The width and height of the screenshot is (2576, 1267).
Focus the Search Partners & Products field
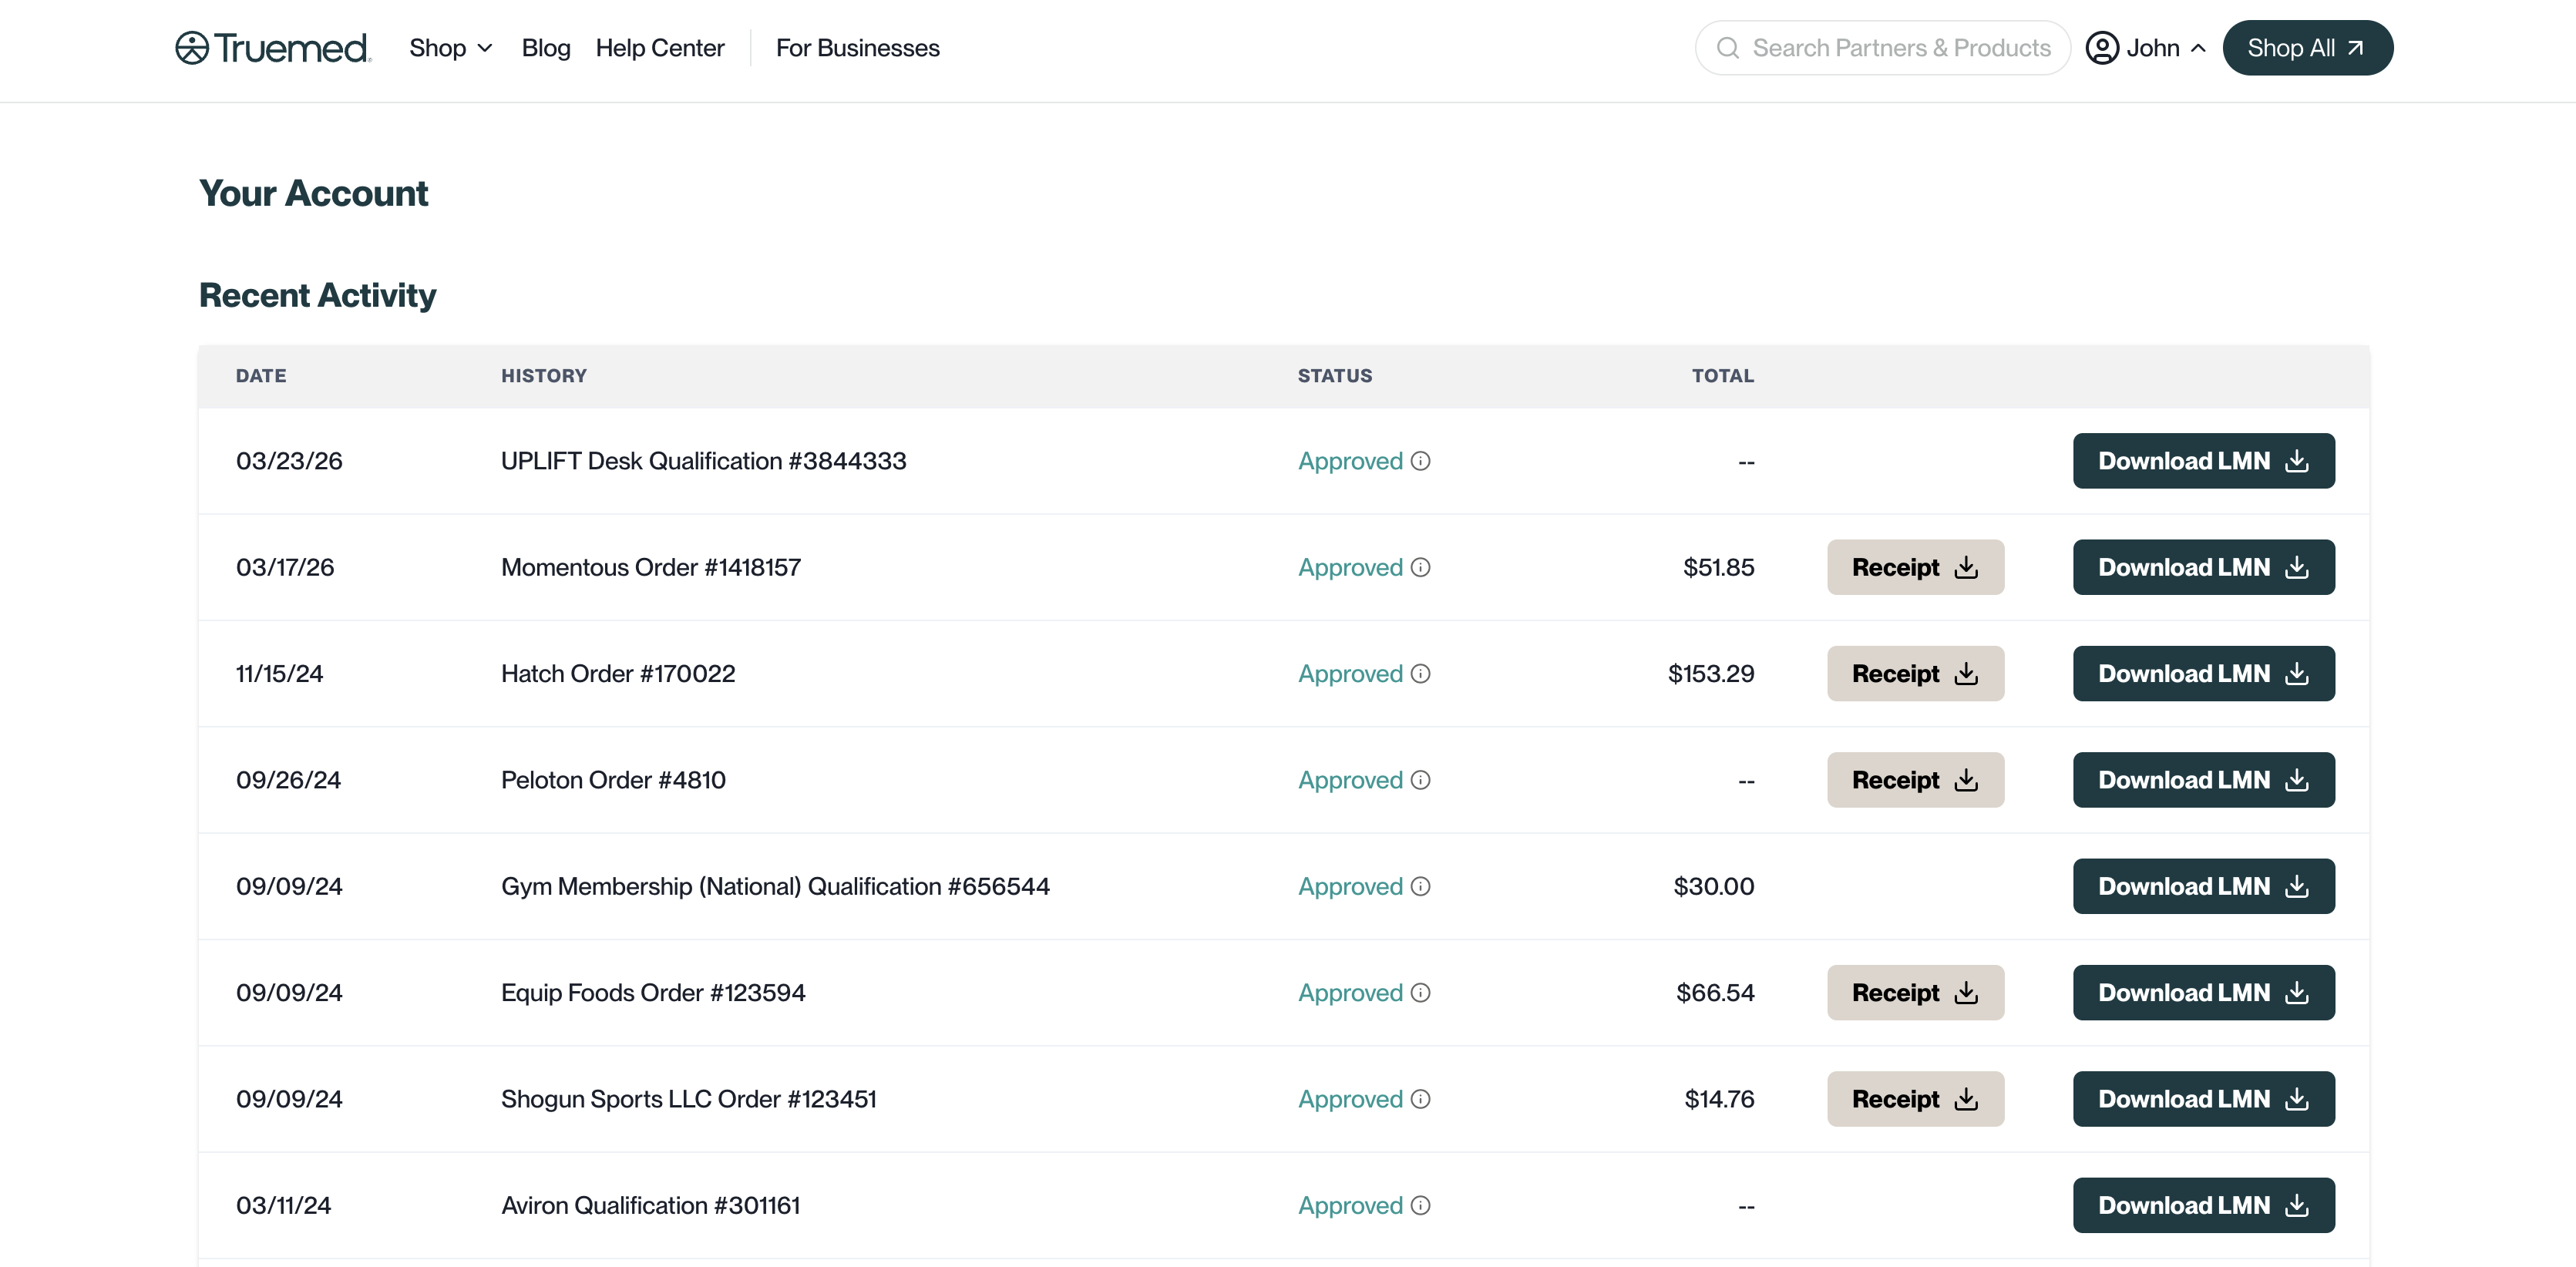[x=1900, y=48]
